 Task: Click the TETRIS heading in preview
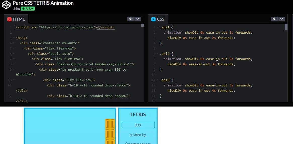[x=138, y=114]
